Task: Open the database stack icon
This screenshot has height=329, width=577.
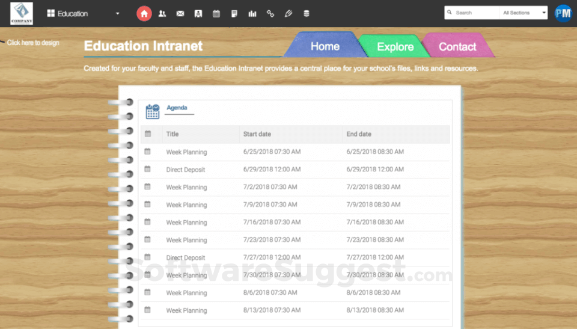Action: (x=306, y=14)
